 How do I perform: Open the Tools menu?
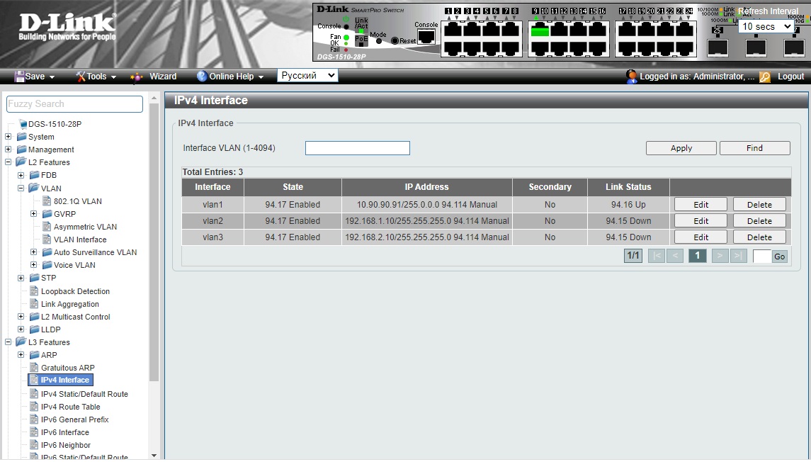(96, 77)
